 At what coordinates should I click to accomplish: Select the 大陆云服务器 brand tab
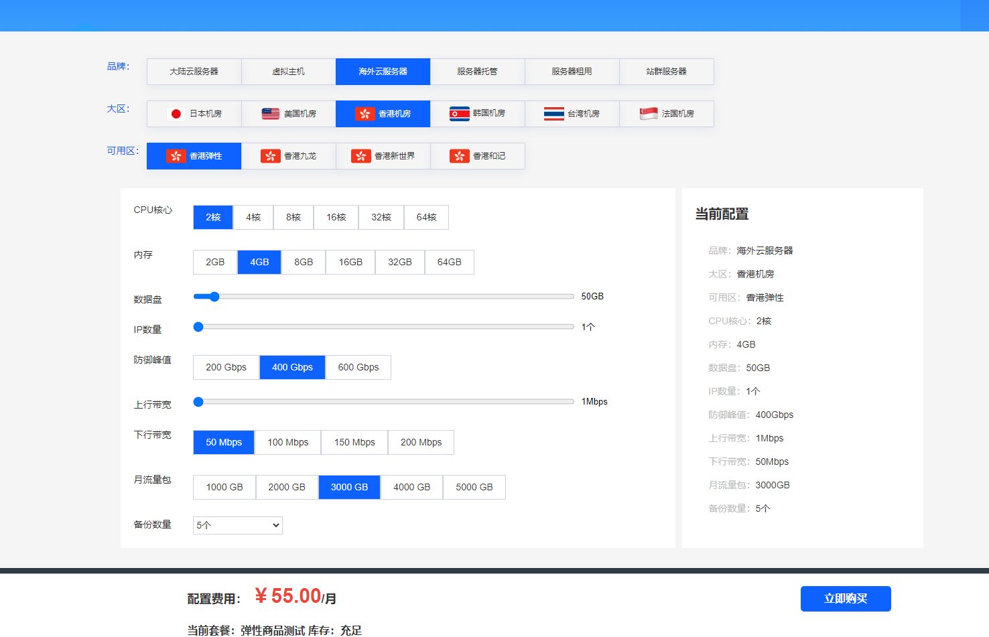click(x=194, y=72)
